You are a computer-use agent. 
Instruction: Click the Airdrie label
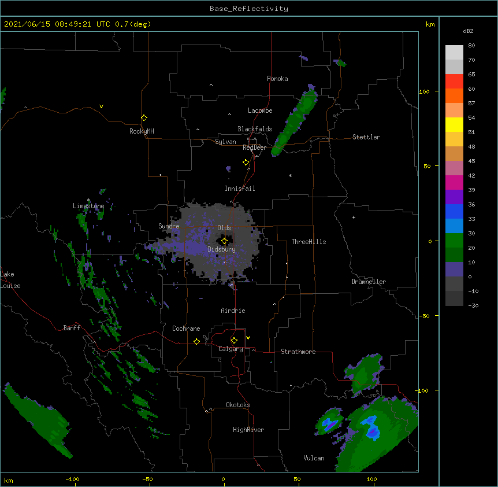point(233,311)
